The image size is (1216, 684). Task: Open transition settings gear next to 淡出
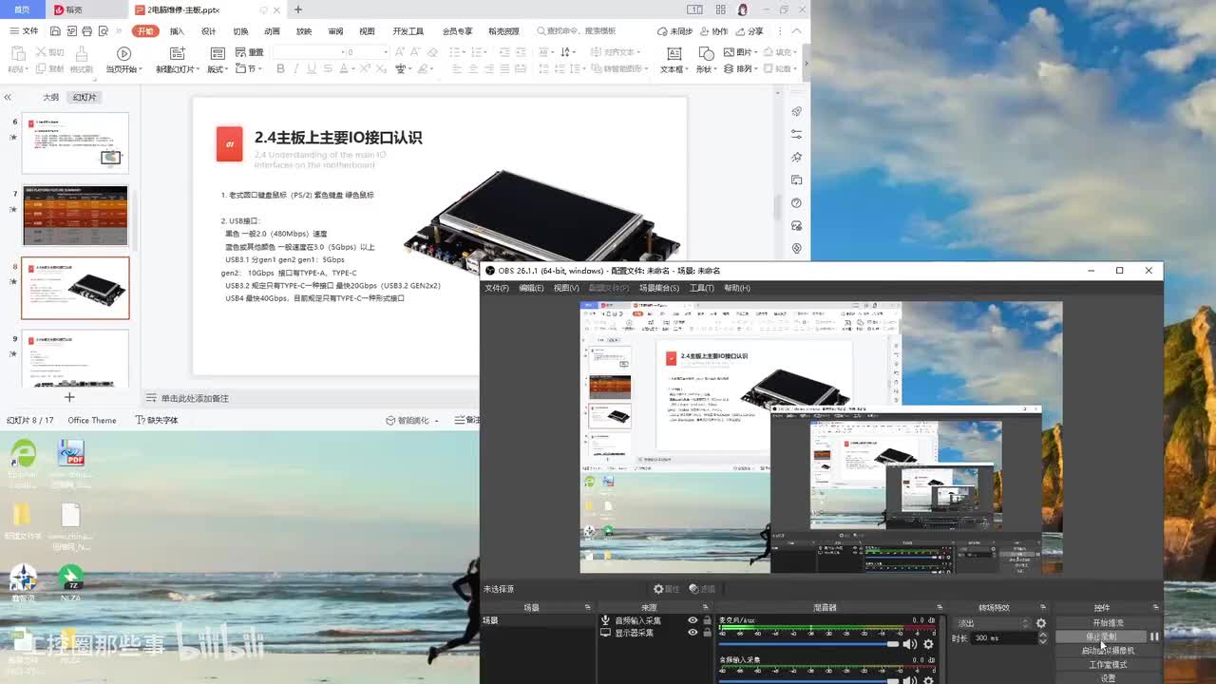(x=1041, y=623)
